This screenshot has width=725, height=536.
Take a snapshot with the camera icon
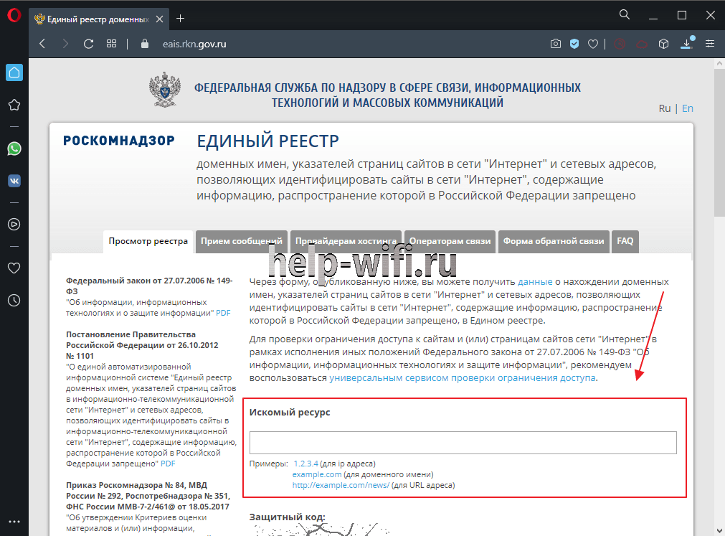556,44
